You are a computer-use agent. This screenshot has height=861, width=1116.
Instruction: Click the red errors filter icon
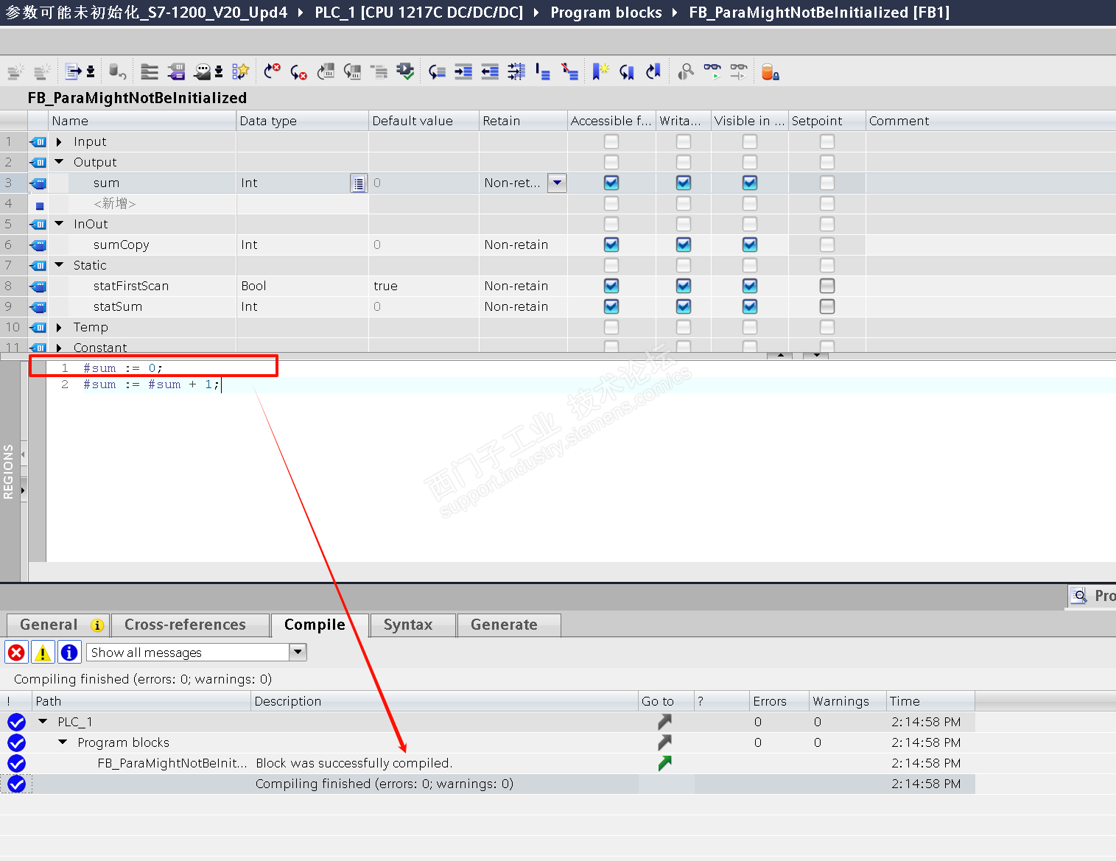(16, 653)
